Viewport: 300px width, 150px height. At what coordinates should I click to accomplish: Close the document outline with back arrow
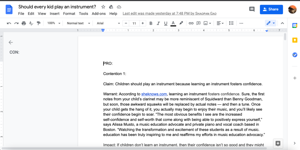click(11, 42)
